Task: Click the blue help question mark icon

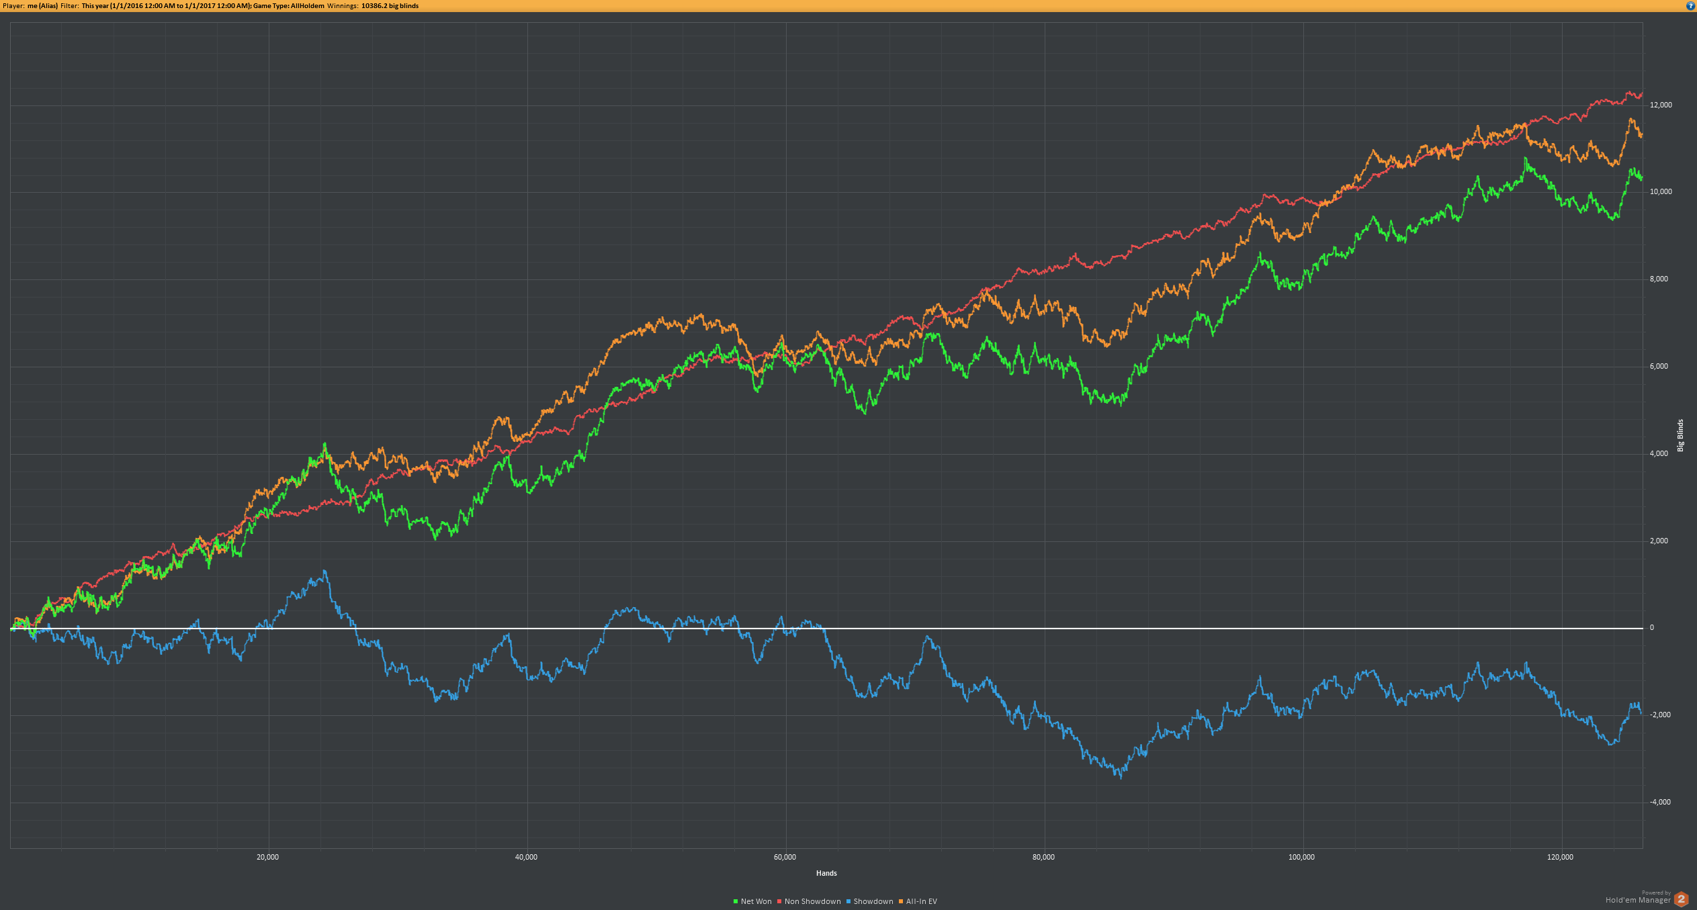Action: click(1691, 5)
